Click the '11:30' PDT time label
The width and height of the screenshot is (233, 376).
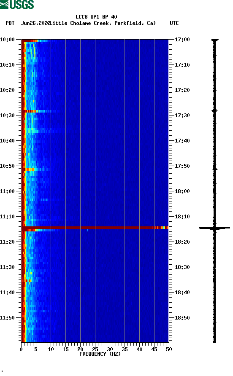click(x=7, y=267)
